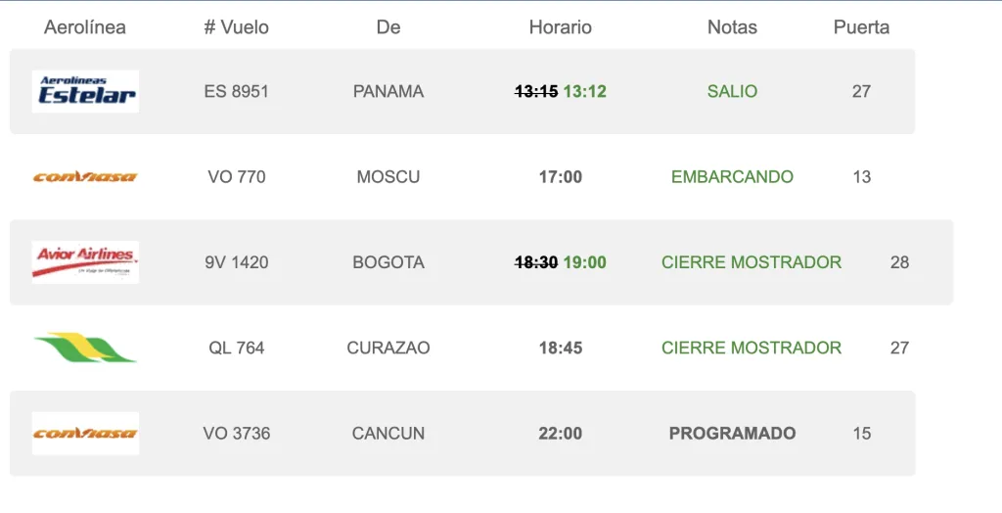Select the # Vuelo column header

pos(237,26)
